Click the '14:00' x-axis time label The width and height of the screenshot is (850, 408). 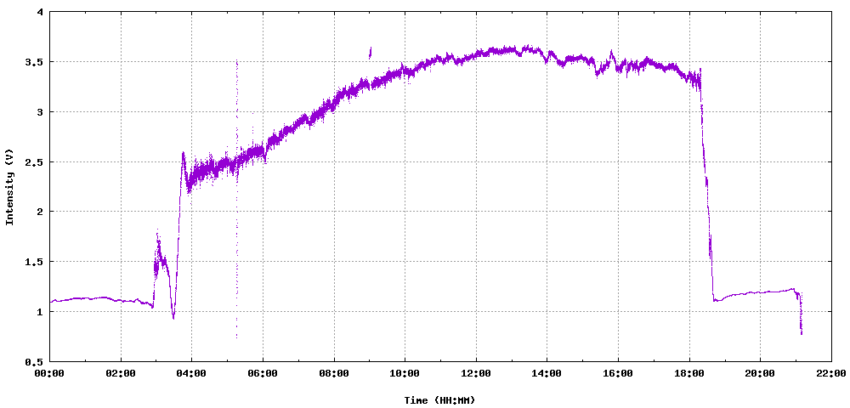547,374
